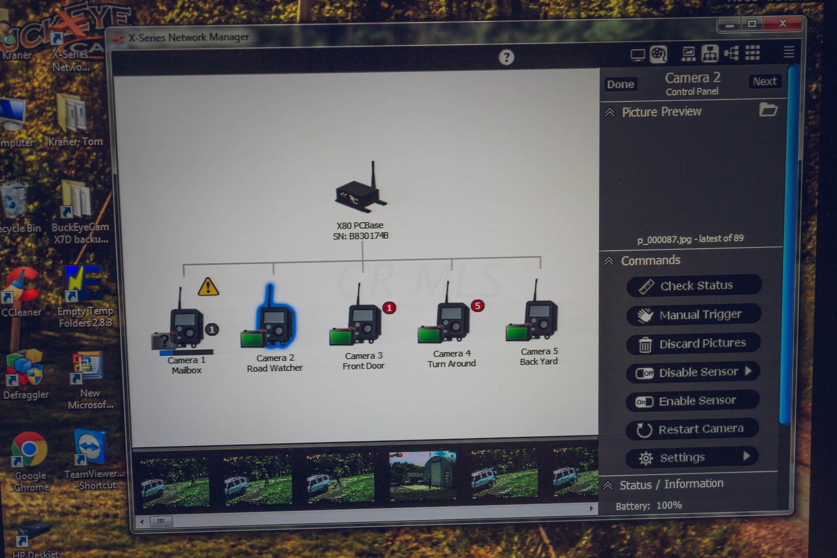This screenshot has height=558, width=837.
Task: Click the Check Status command
Action: click(694, 286)
